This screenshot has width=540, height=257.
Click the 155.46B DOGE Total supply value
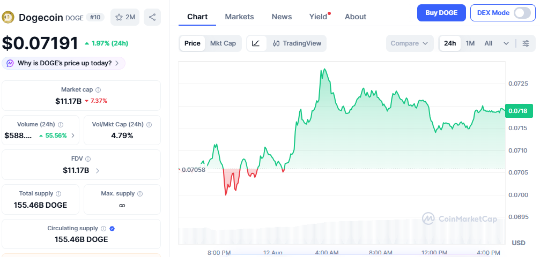[40, 206]
